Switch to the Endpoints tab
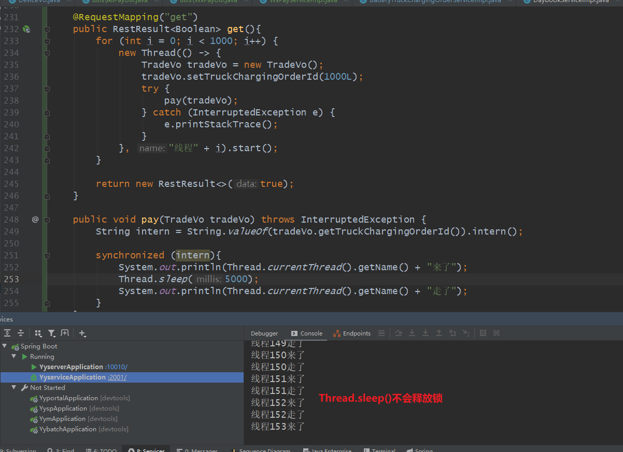623x452 pixels. pos(352,333)
